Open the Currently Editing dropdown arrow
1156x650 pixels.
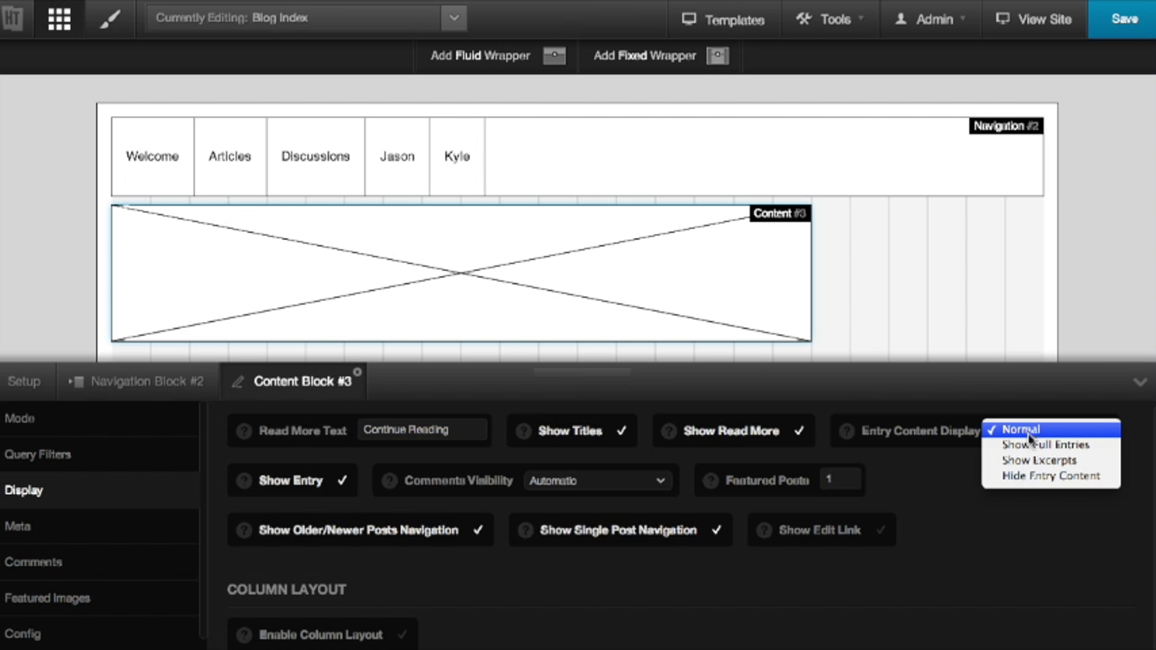pos(454,18)
